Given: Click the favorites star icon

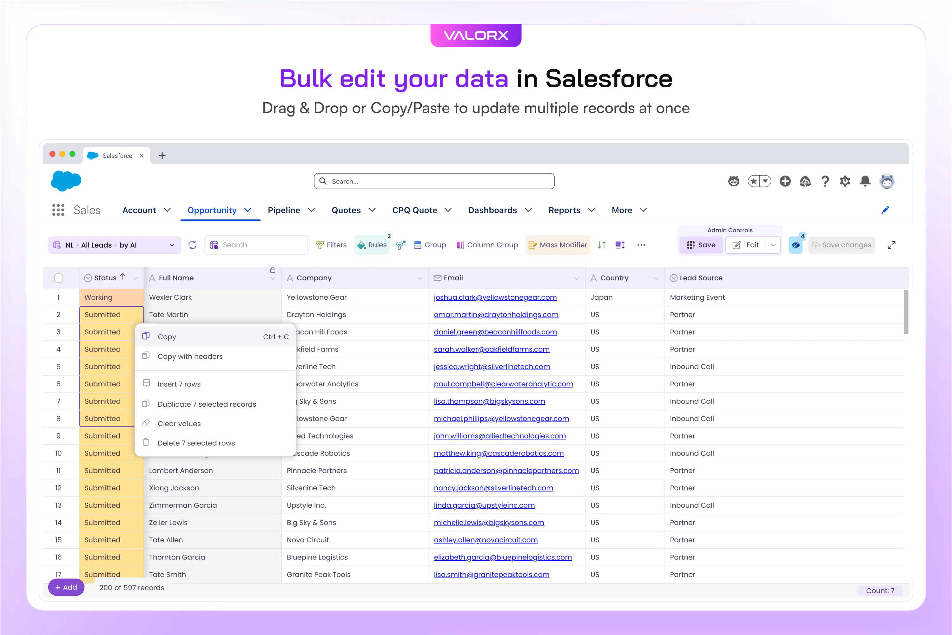Looking at the screenshot, I should point(754,181).
